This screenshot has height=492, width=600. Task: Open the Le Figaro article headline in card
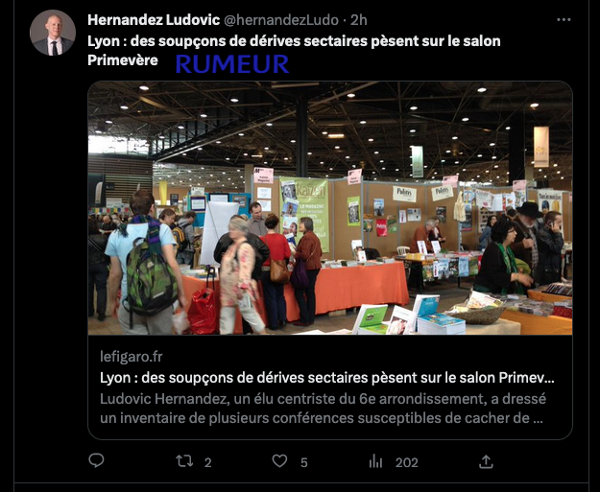(x=327, y=378)
